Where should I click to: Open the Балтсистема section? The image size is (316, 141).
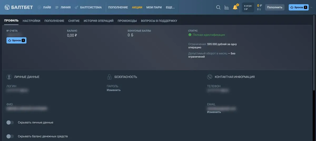pos(88,7)
